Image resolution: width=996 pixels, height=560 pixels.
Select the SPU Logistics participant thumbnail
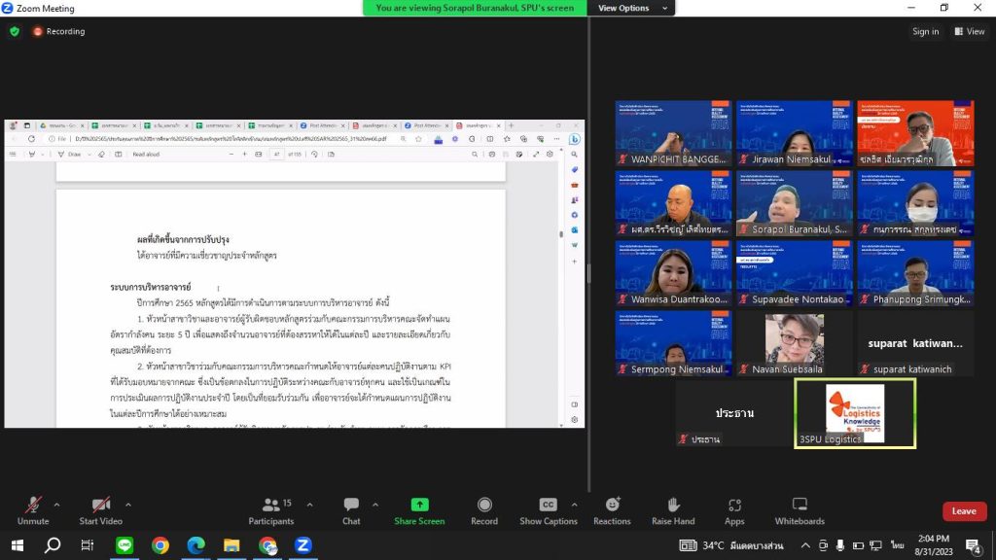[x=855, y=413]
